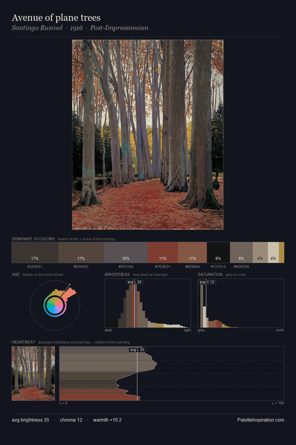Image resolution: width=296 pixels, height=445 pixels.
Task: Click the 'avg L 35' heartbeat chart label
Action: tap(137, 350)
